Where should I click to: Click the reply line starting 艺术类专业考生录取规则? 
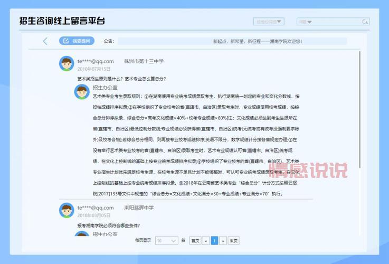tap(196, 96)
